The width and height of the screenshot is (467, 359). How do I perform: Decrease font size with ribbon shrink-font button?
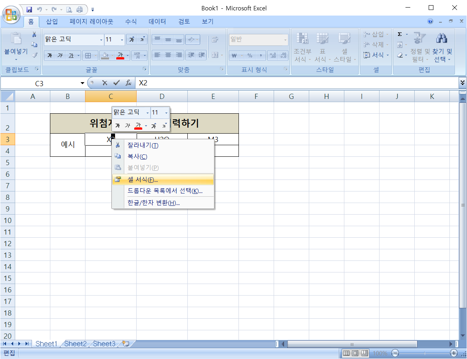pyautogui.click(x=142, y=39)
